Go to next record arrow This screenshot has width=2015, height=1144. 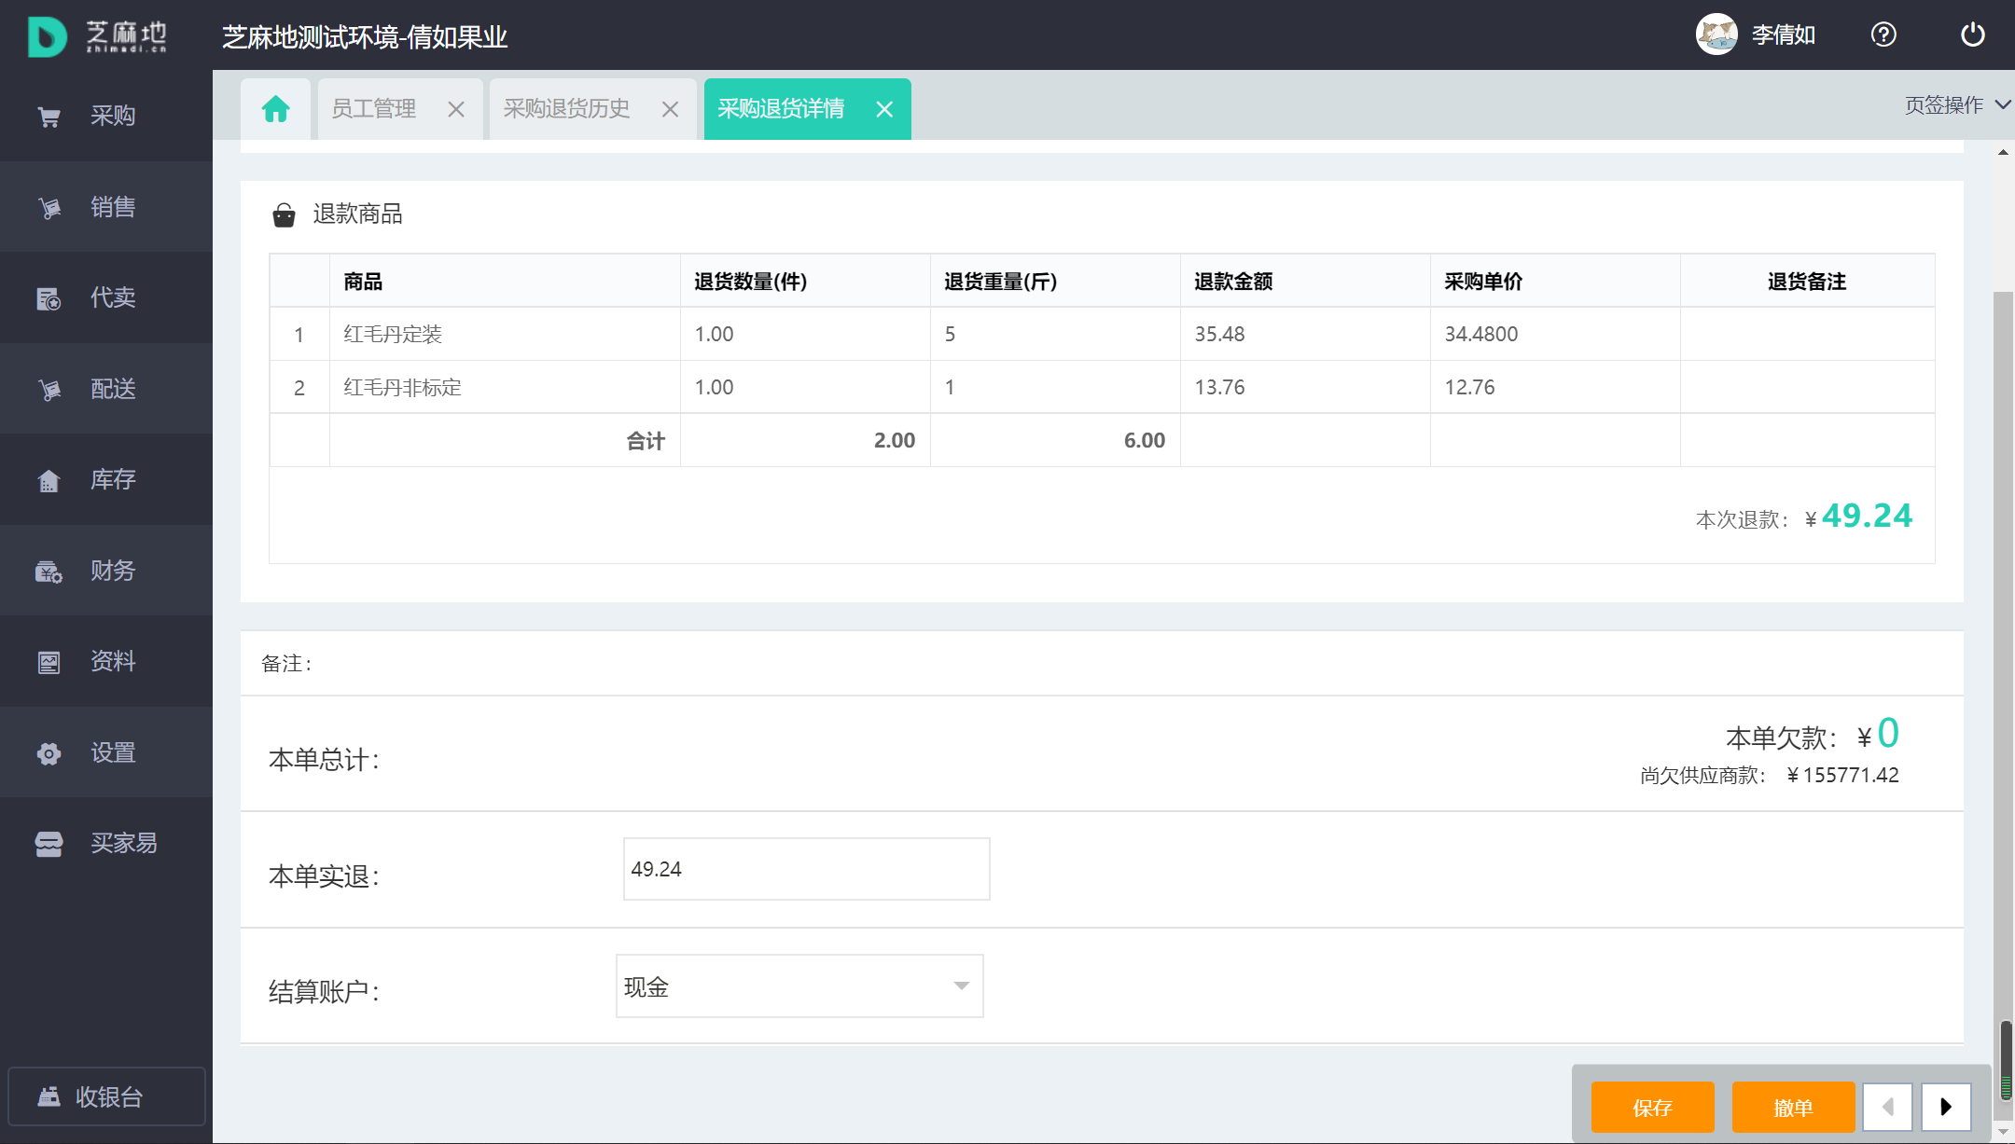[x=1946, y=1107]
